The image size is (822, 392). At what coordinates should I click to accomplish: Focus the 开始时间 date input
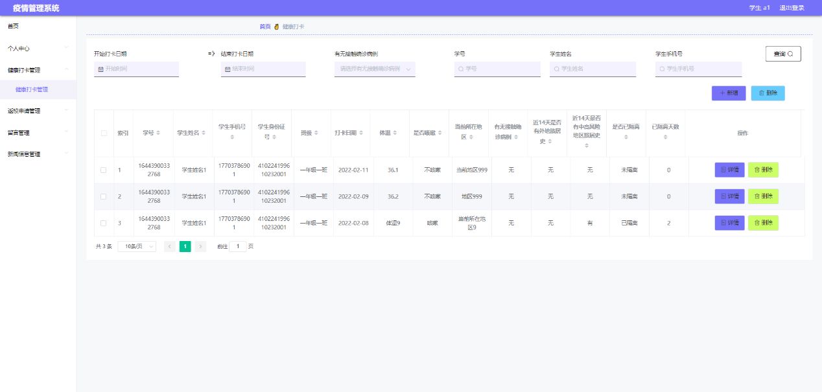[x=136, y=69]
